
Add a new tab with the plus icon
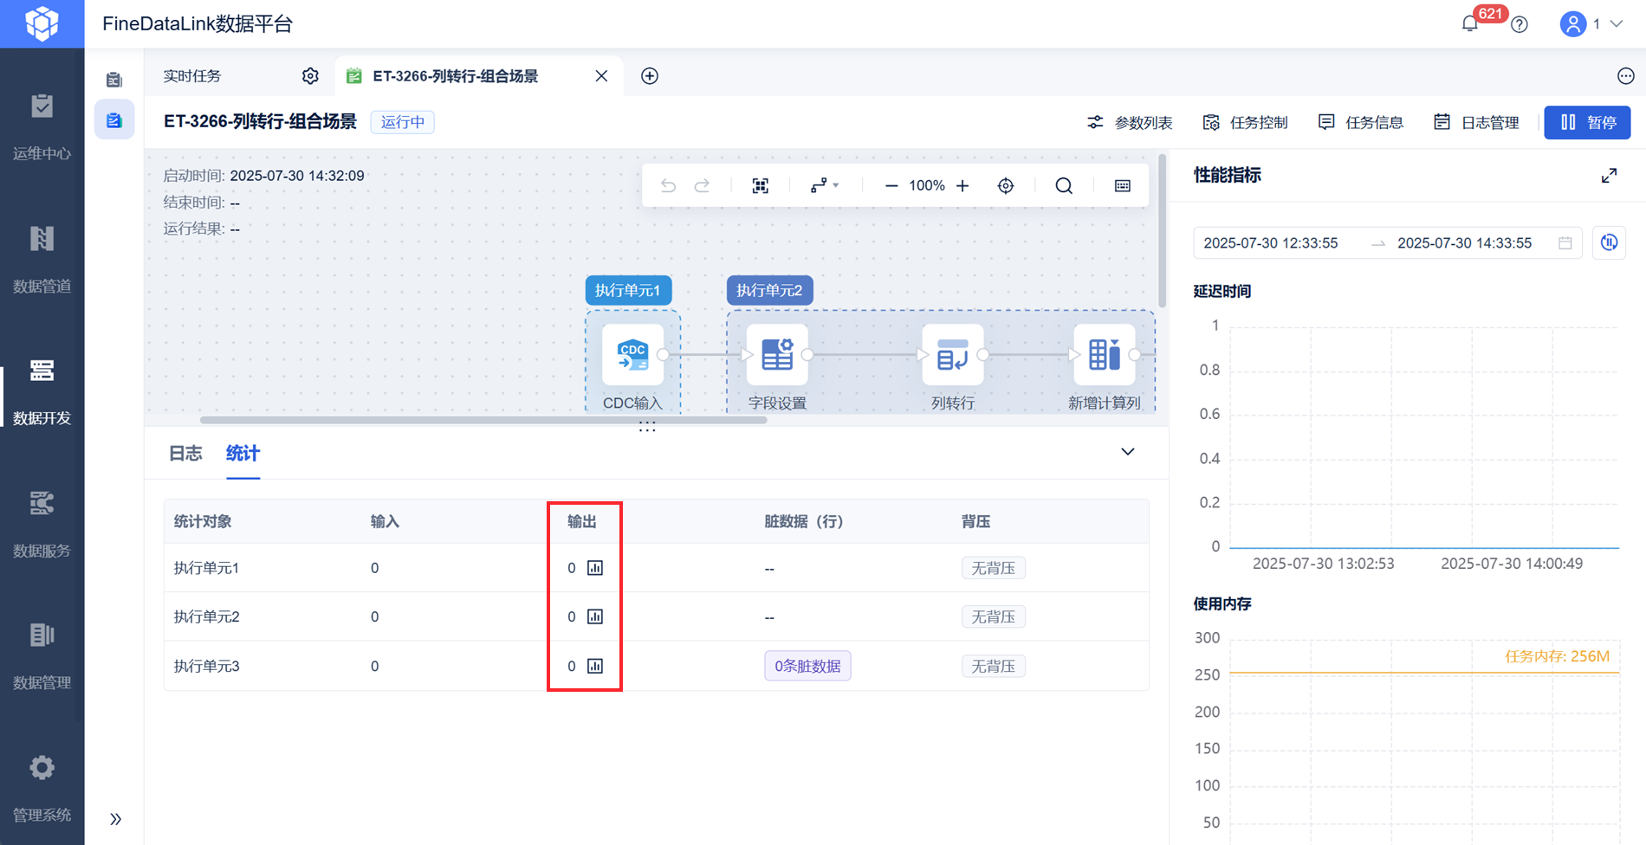[650, 76]
